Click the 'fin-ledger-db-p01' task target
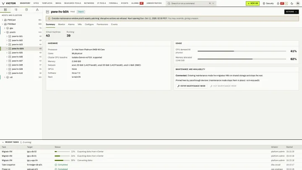The width and height of the screenshot is (302, 170). click(x=34, y=165)
